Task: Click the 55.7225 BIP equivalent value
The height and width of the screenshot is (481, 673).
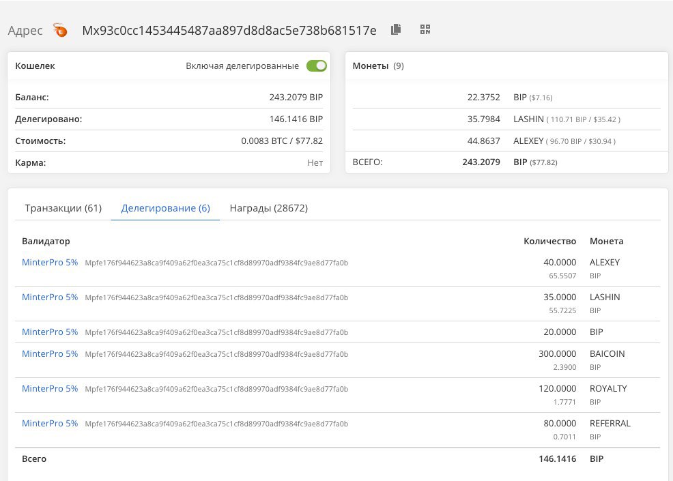Action: (x=562, y=310)
